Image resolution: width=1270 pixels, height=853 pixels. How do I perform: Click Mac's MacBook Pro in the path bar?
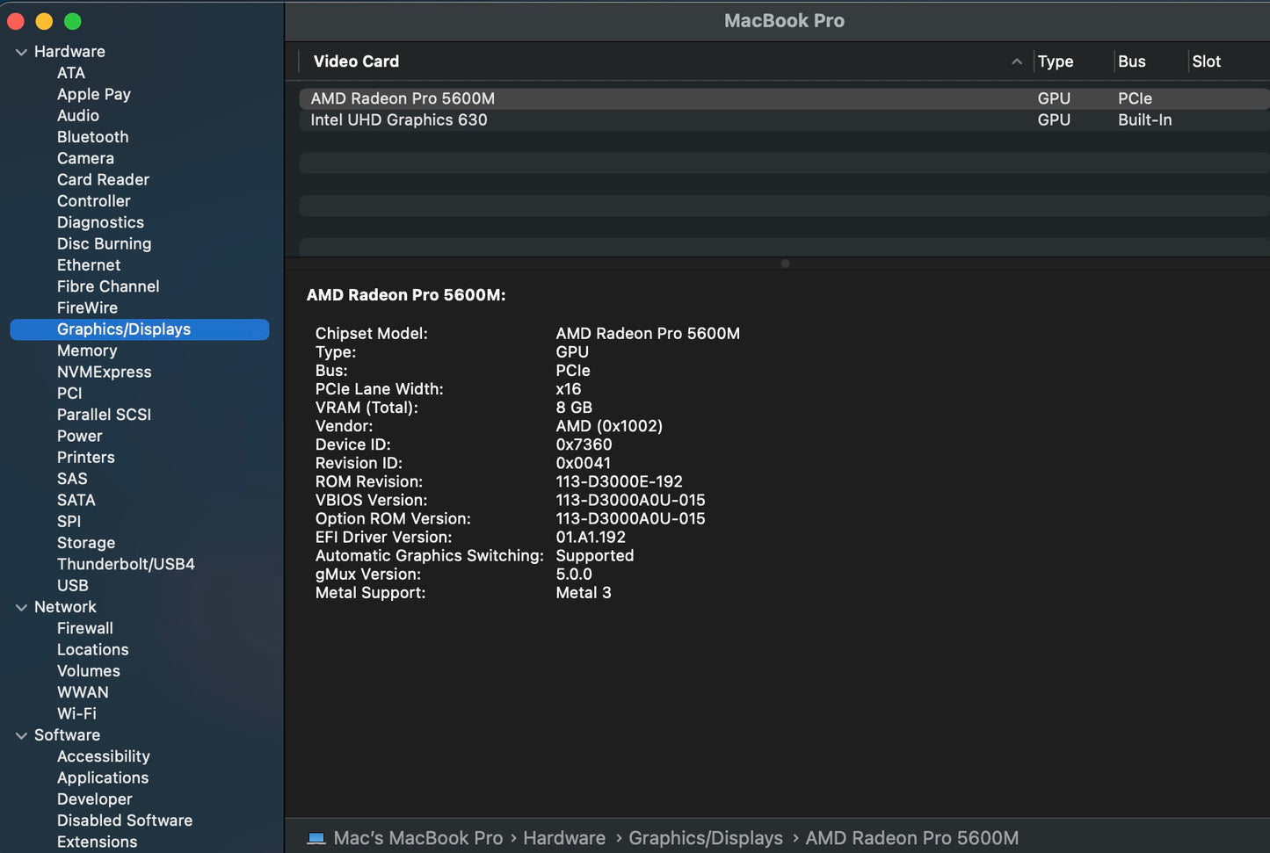(x=417, y=838)
